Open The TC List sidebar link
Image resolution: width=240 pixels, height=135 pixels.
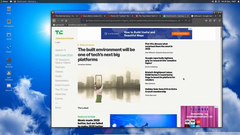[x=61, y=90]
